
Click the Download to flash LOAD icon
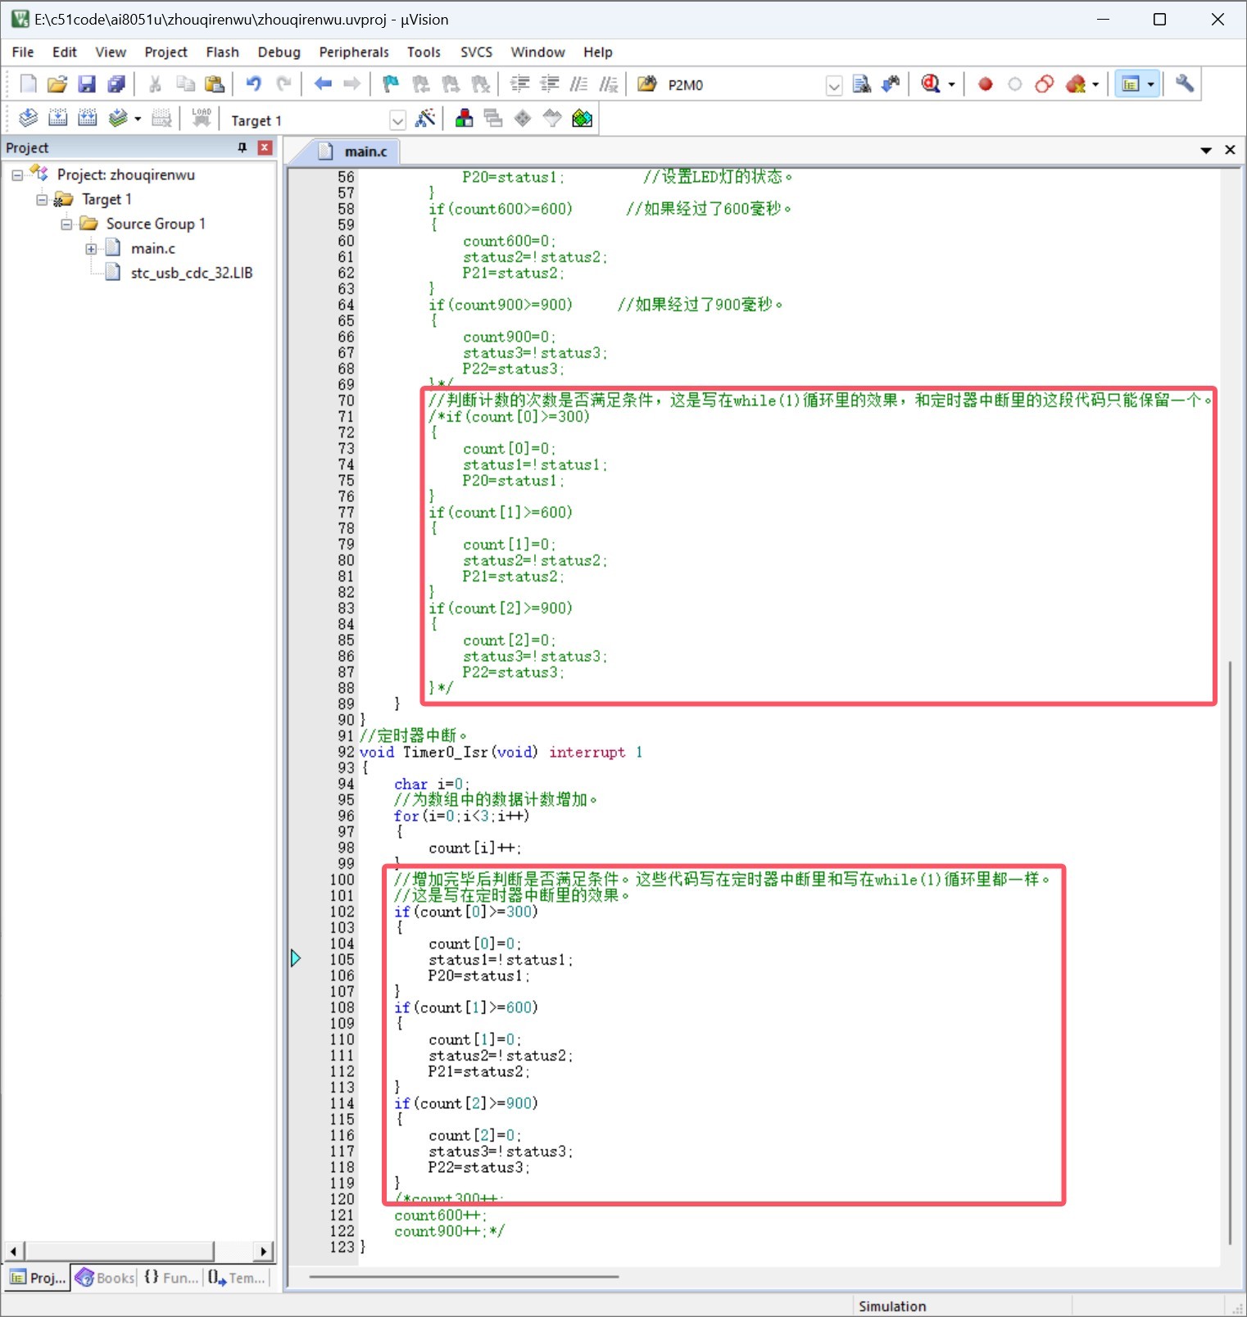pos(201,119)
